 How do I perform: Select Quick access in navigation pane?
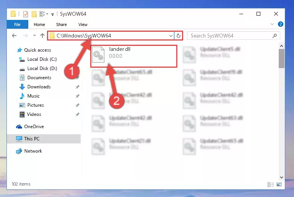point(37,50)
